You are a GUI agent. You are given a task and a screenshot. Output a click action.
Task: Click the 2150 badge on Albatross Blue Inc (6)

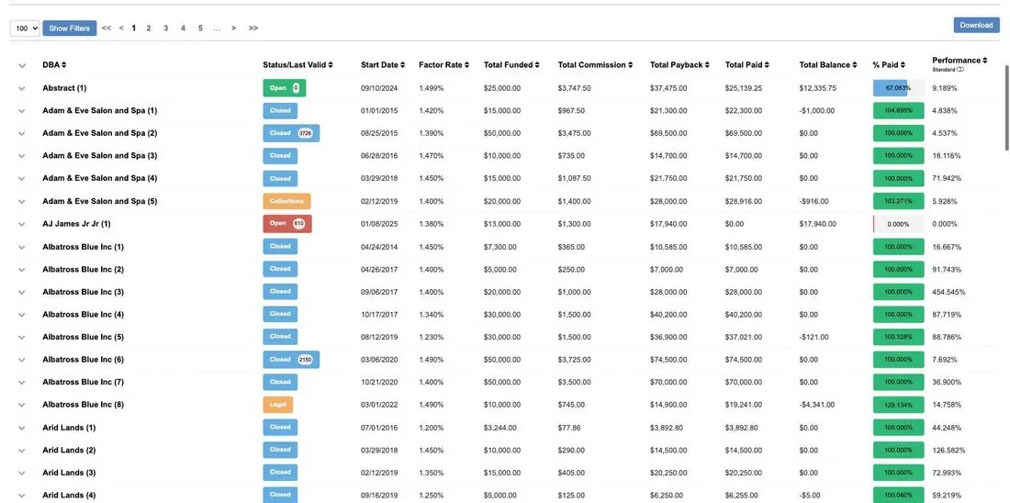pyautogui.click(x=305, y=360)
